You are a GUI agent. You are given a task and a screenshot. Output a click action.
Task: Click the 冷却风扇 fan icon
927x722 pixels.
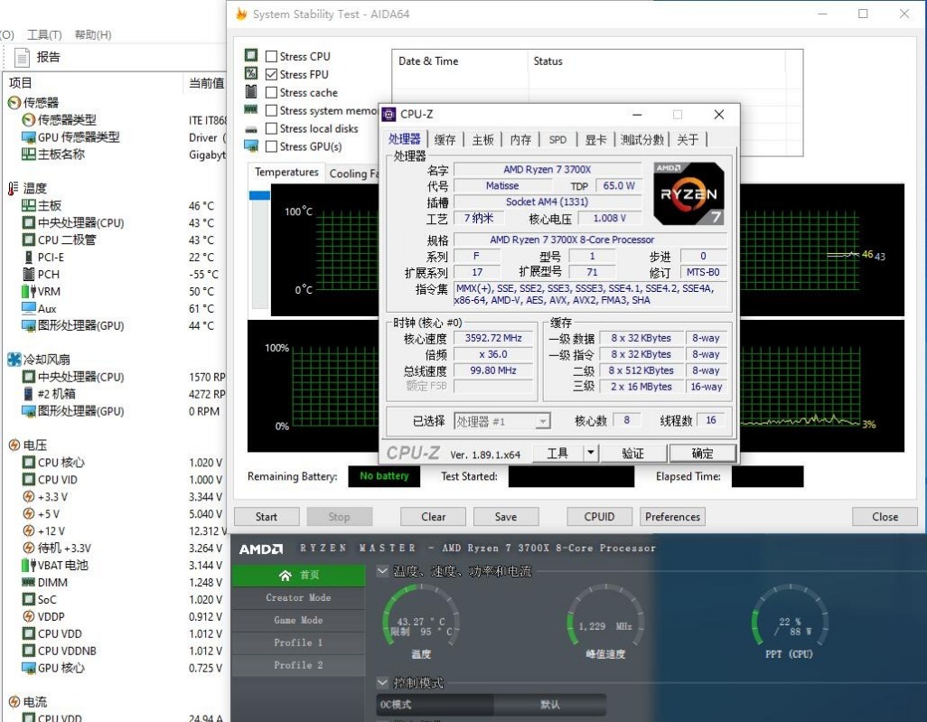click(x=14, y=360)
